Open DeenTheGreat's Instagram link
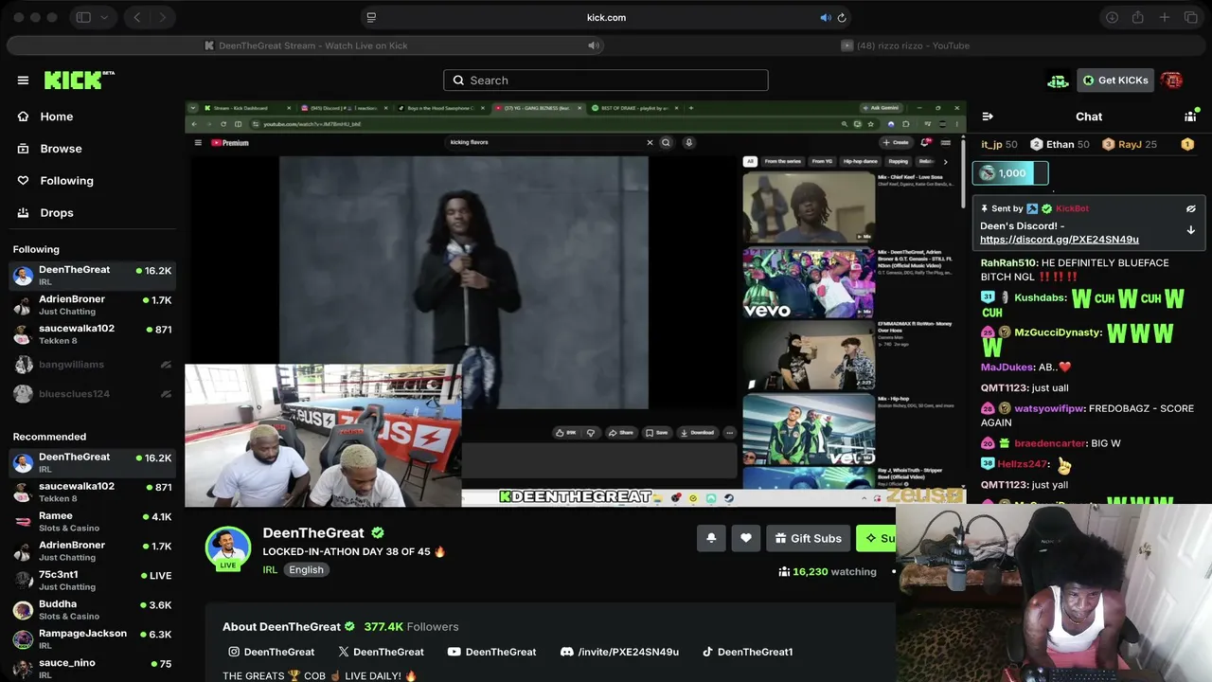The image size is (1212, 682). pos(271,652)
